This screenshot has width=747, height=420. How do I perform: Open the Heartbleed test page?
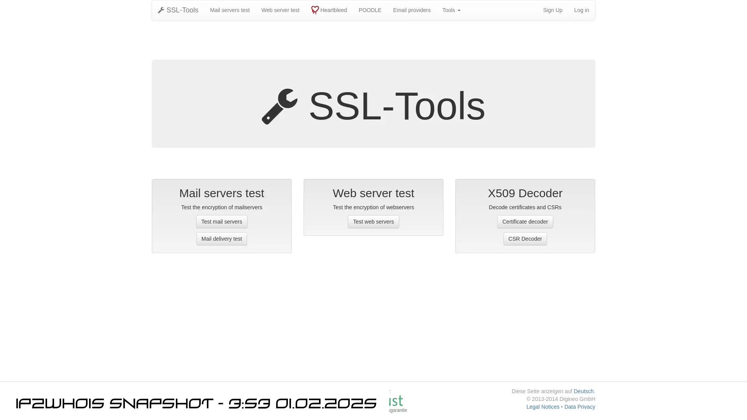(329, 10)
